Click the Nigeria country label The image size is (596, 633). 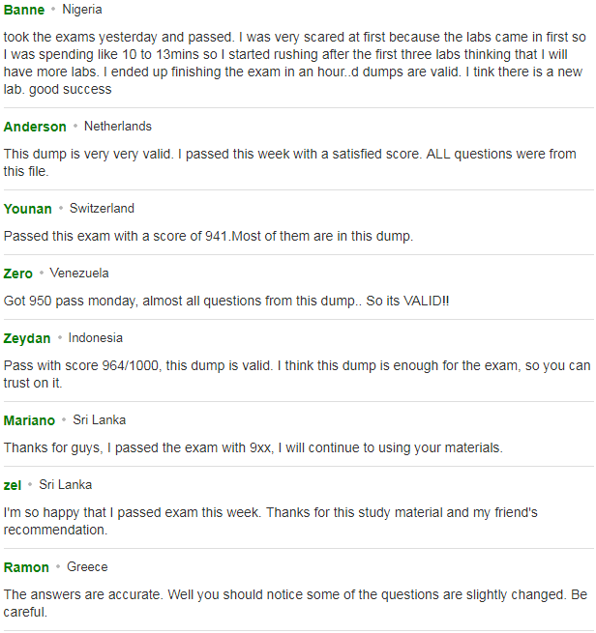82,10
